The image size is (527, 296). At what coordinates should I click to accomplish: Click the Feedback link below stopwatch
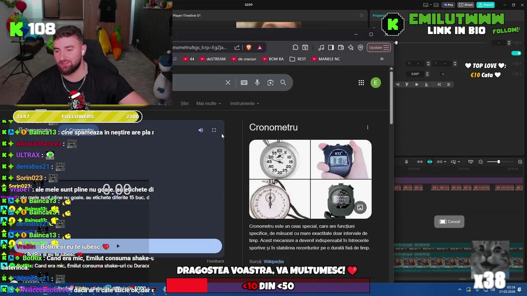click(215, 261)
